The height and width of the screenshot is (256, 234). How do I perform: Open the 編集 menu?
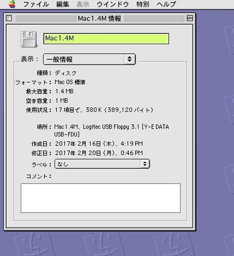(x=63, y=4)
